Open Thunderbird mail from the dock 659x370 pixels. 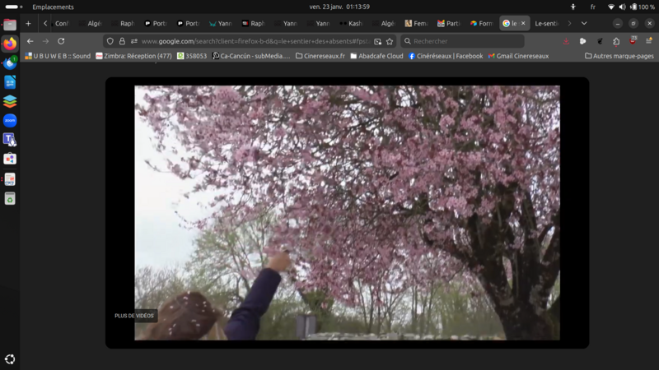pyautogui.click(x=10, y=63)
